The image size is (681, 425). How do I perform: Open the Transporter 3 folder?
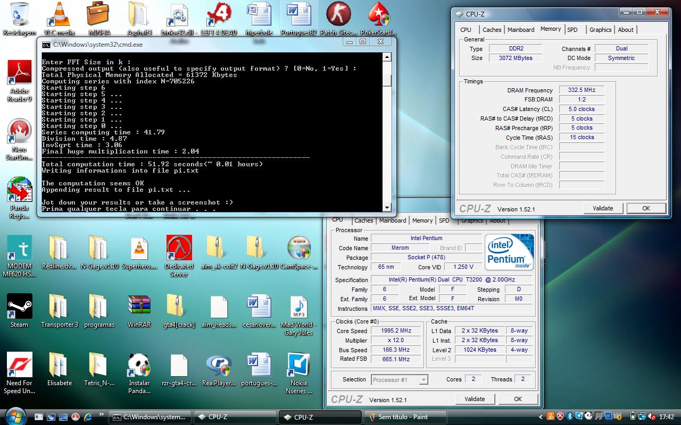click(59, 310)
